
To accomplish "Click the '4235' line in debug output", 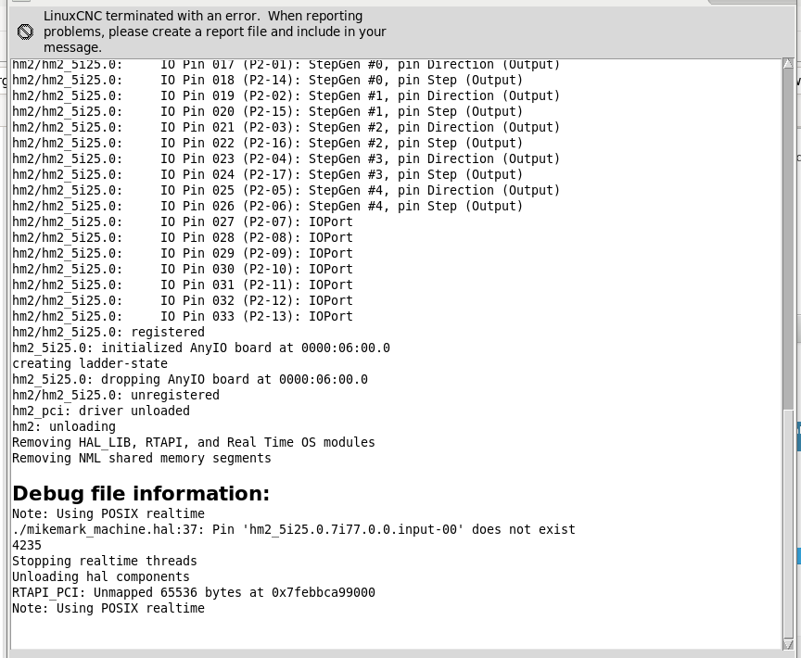I will (27, 545).
